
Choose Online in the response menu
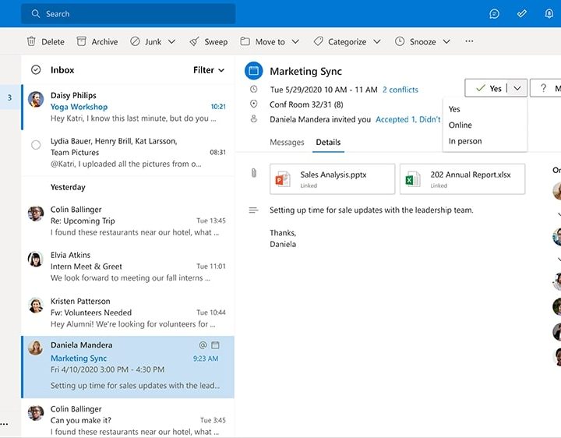tap(485, 125)
